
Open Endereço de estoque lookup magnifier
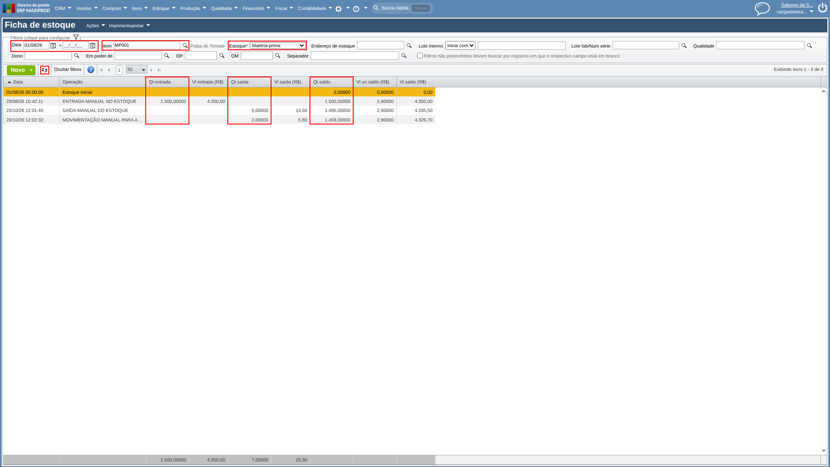pos(409,45)
